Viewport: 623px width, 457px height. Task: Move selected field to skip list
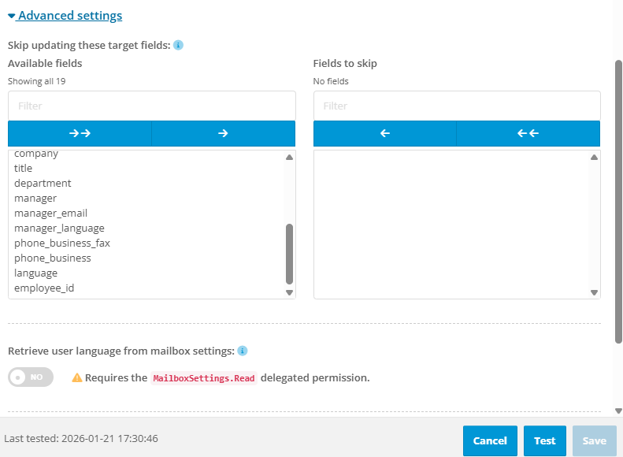tap(224, 133)
